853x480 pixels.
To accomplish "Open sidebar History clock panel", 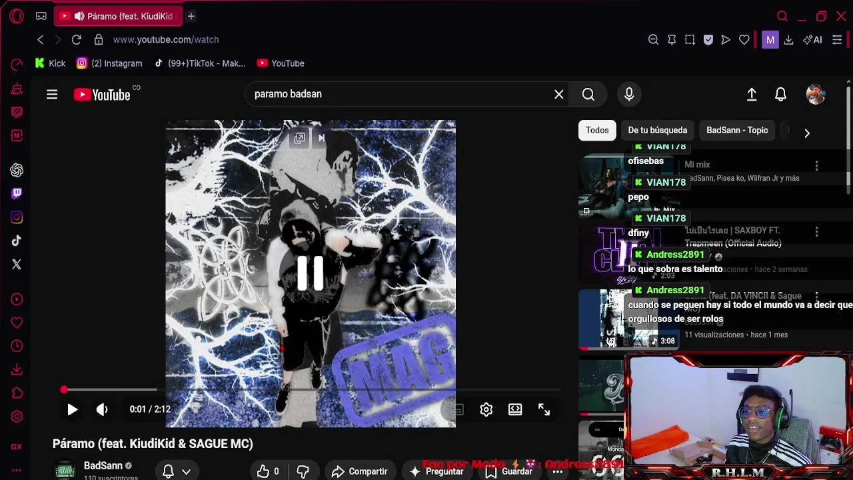I will (17, 346).
